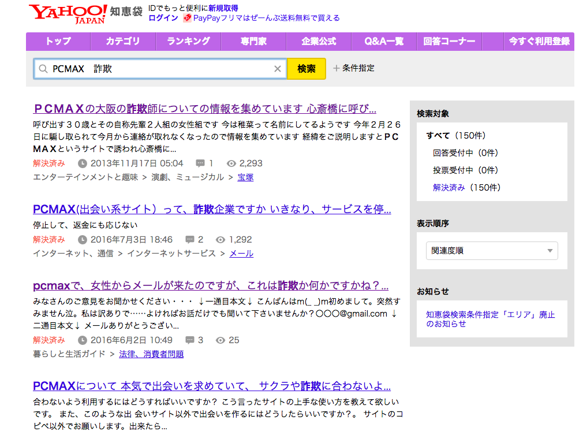This screenshot has height=431, width=583.
Task: Open notice 知恵袋検索条件指定「エリア」廃止のお知らせ
Action: [491, 319]
